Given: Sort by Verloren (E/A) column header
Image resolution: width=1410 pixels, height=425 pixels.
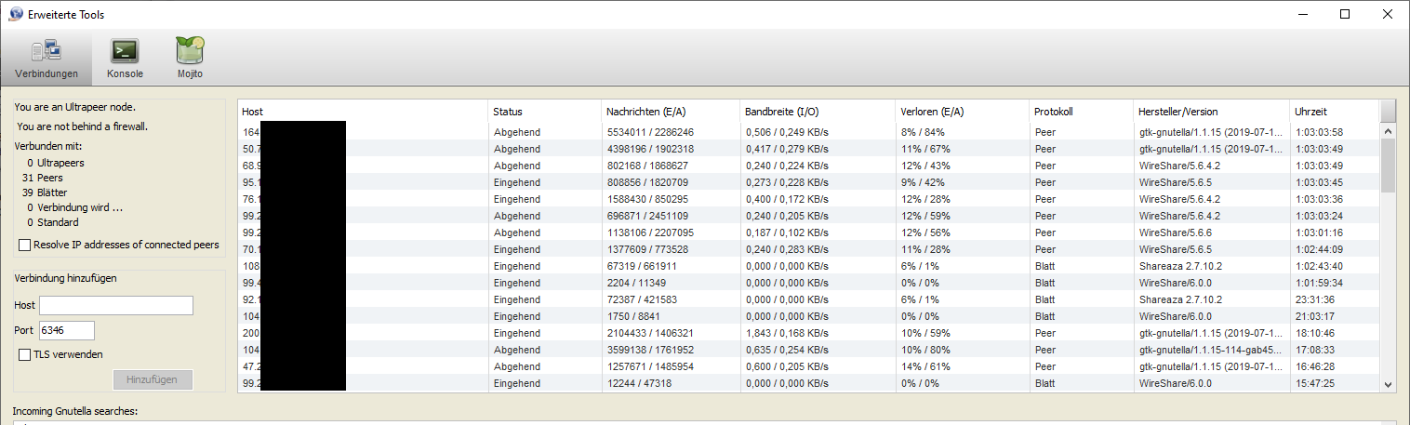Looking at the screenshot, I should pyautogui.click(x=963, y=112).
